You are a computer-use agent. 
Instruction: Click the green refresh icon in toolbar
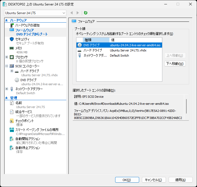point(86,13)
